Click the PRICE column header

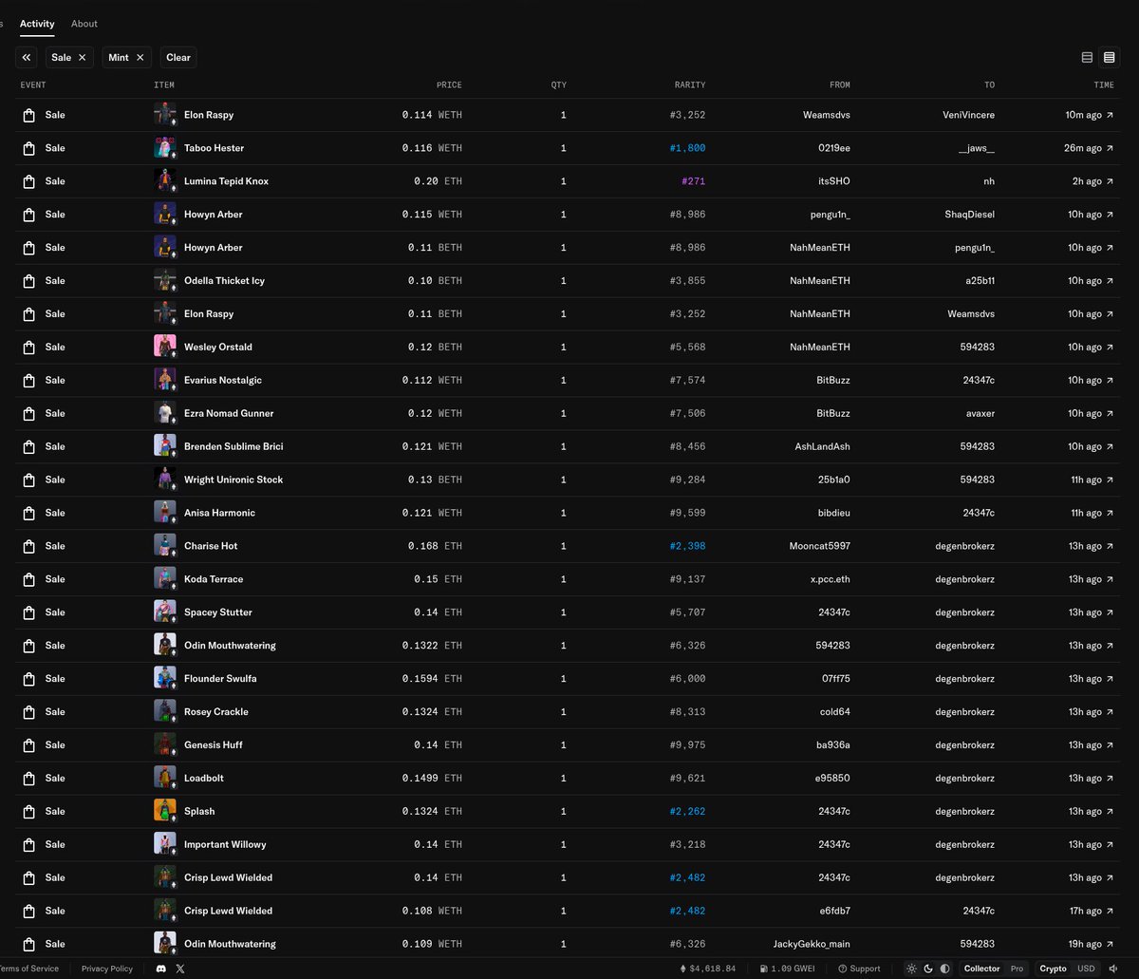click(449, 85)
